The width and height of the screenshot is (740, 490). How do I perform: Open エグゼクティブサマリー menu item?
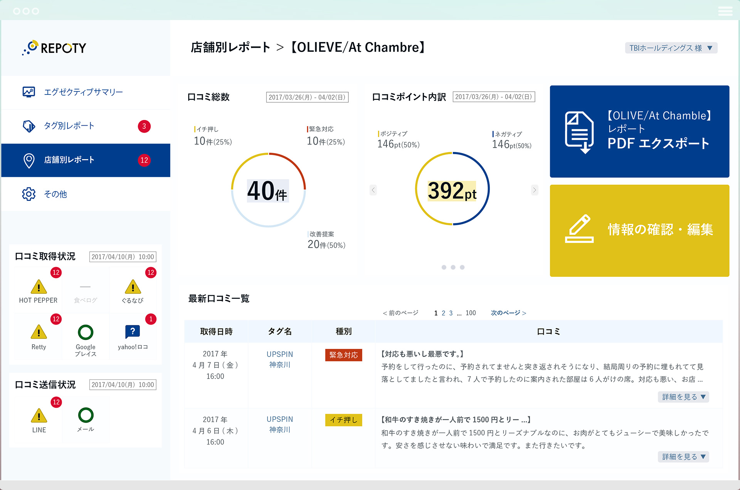(83, 92)
